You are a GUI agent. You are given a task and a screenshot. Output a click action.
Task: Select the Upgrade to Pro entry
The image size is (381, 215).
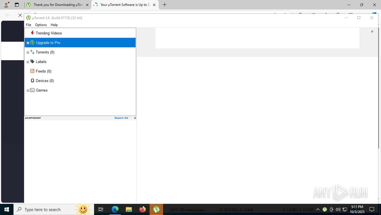(x=48, y=43)
